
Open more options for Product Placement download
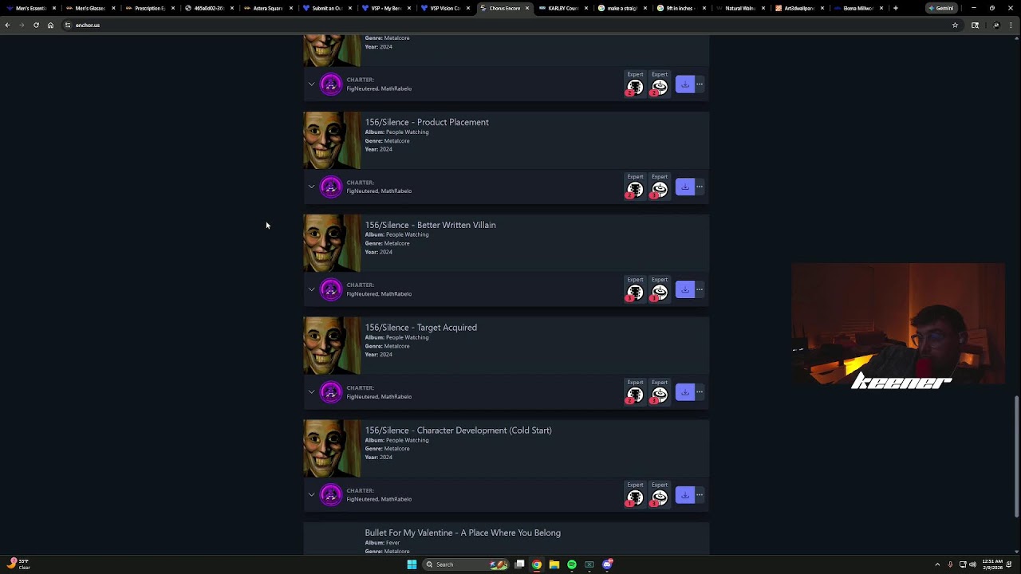pos(700,187)
